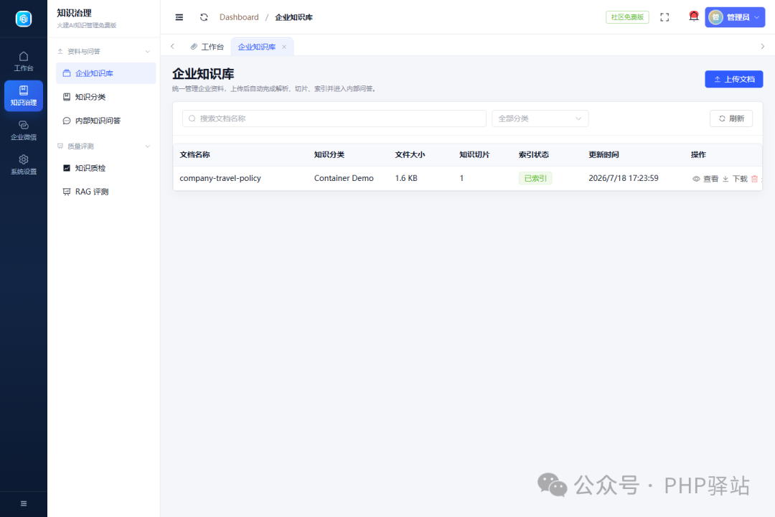Focus the 搜索文档名称 search field
775x517 pixels.
point(334,118)
